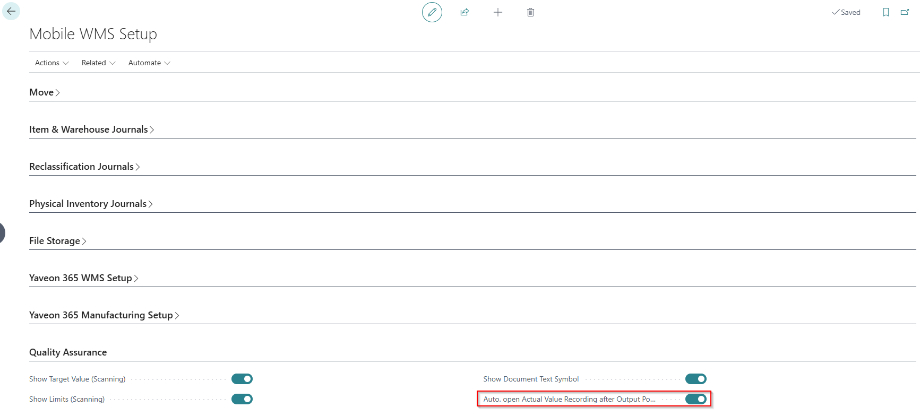Screen dimensions: 920x416
Task: Expand Physical Inventory Journals section
Action: pos(91,204)
